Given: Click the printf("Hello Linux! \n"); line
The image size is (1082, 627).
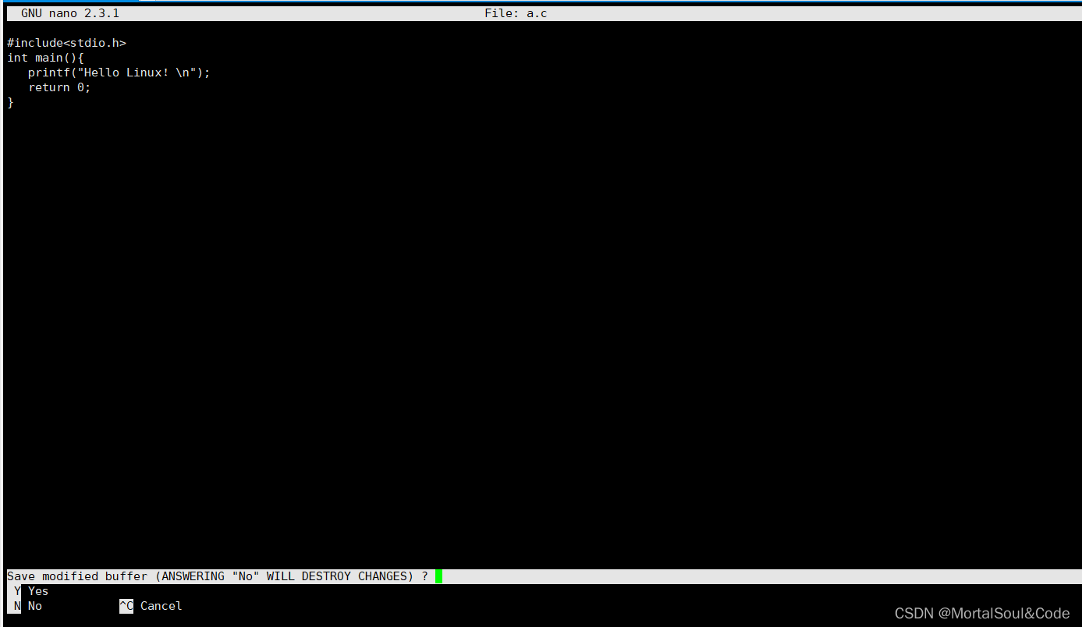Looking at the screenshot, I should pos(119,73).
